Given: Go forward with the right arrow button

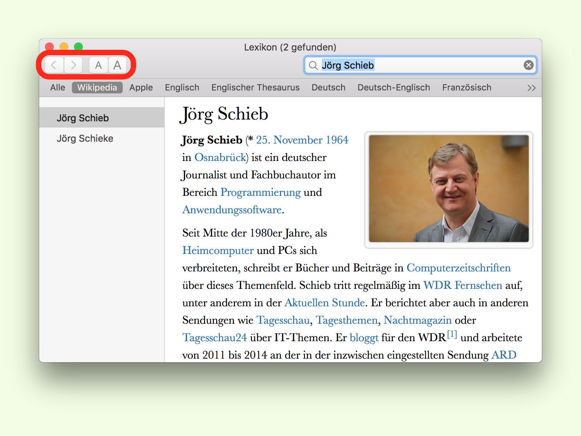Looking at the screenshot, I should click(x=73, y=65).
